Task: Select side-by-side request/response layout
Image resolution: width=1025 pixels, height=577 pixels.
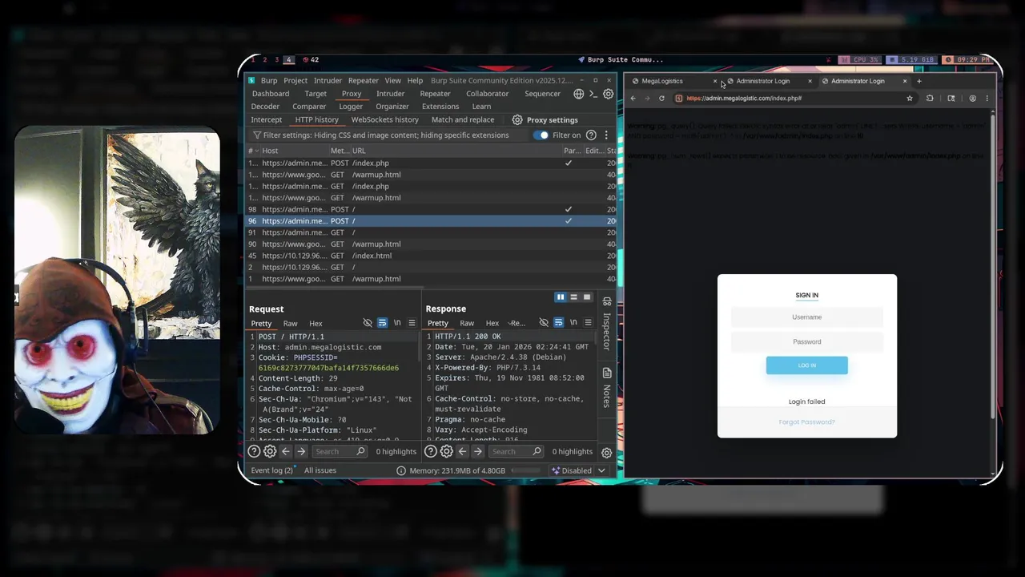Action: [561, 297]
